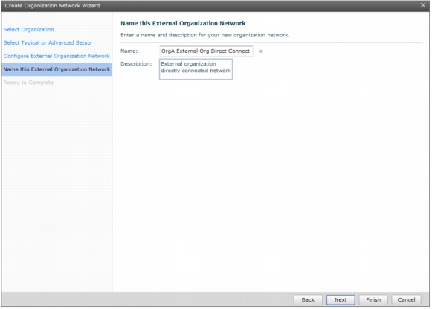The width and height of the screenshot is (432, 309).
Task: Select highlighted Name this External Organization Network step
Action: (x=57, y=69)
